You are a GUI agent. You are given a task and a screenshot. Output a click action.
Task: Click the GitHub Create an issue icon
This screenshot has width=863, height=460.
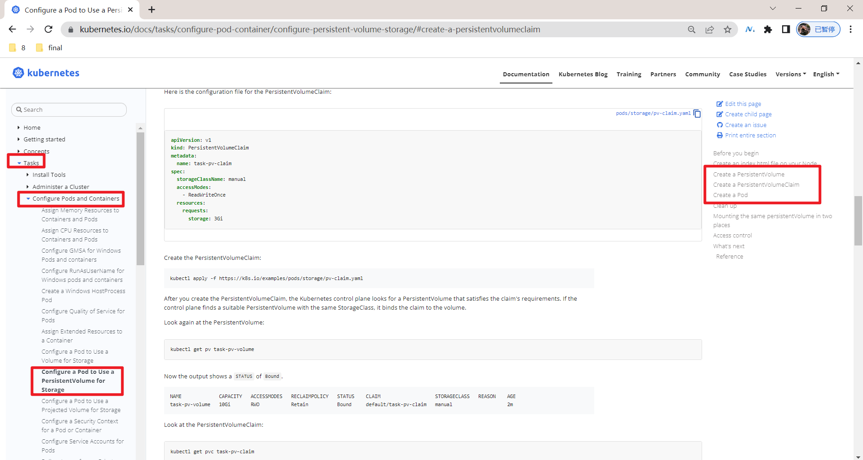click(720, 125)
